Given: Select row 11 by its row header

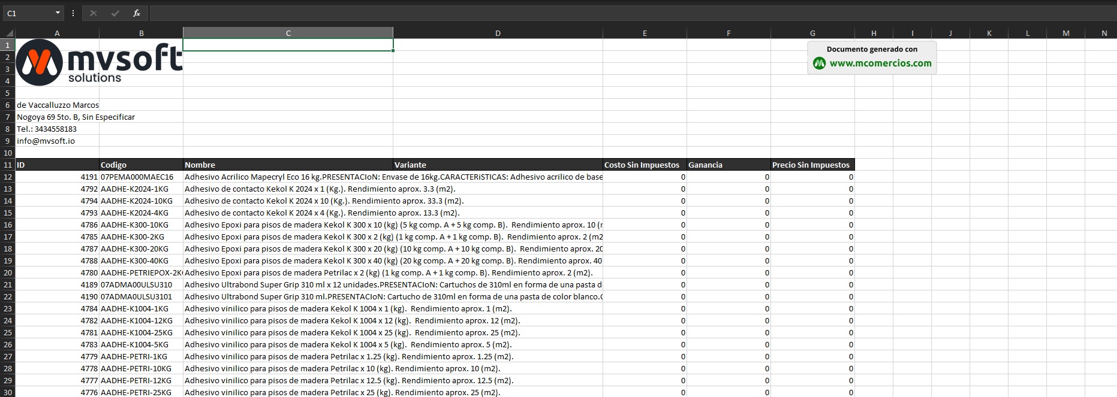Looking at the screenshot, I should click(8, 165).
